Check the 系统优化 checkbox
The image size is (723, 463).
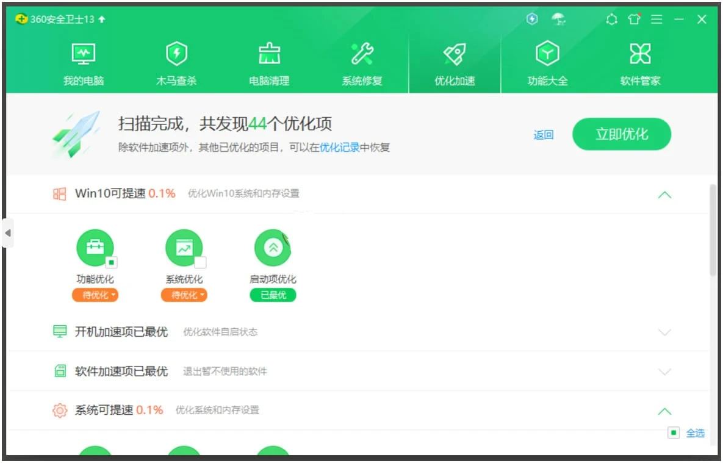point(200,263)
